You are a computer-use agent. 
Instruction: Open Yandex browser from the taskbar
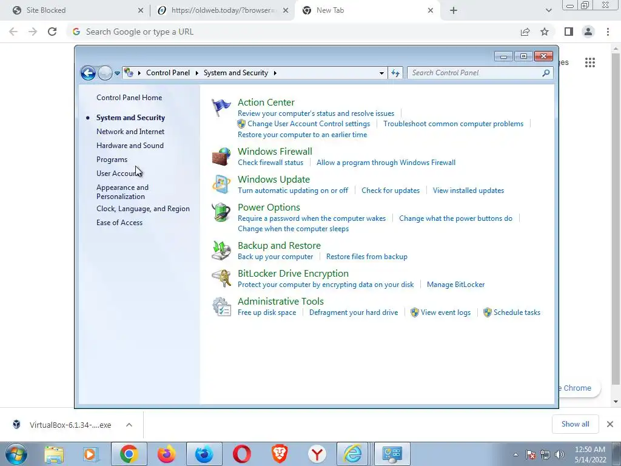click(x=317, y=454)
